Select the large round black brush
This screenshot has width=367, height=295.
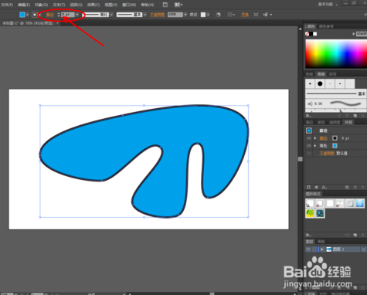pyautogui.click(x=320, y=83)
